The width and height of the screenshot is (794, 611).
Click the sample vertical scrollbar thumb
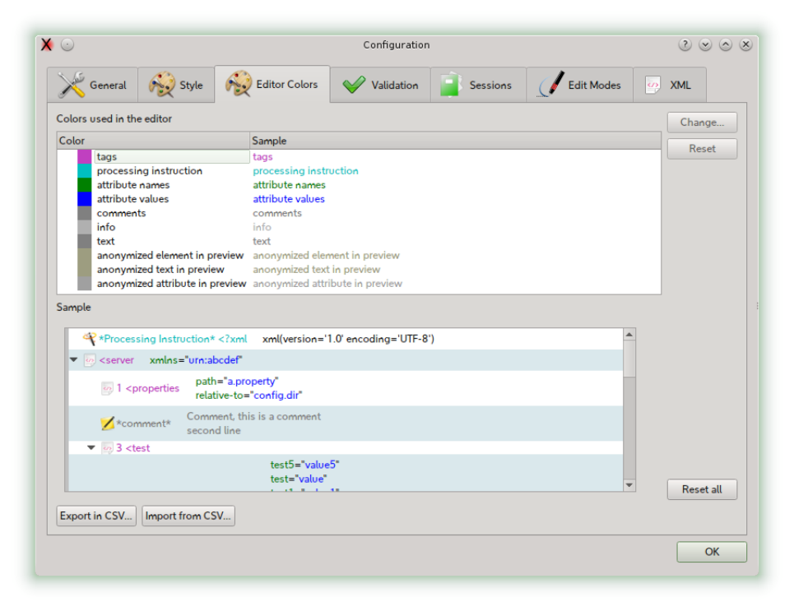(629, 359)
